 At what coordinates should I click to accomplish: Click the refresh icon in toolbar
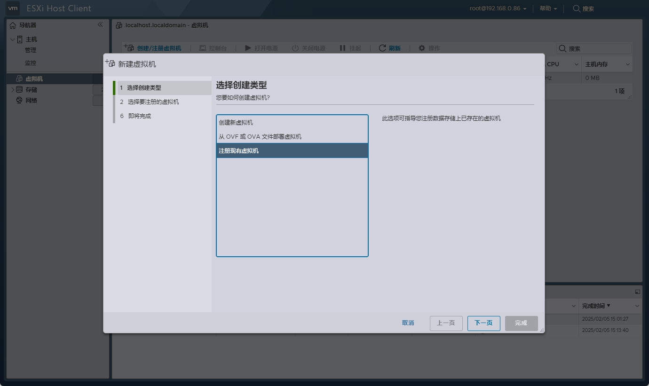[382, 48]
